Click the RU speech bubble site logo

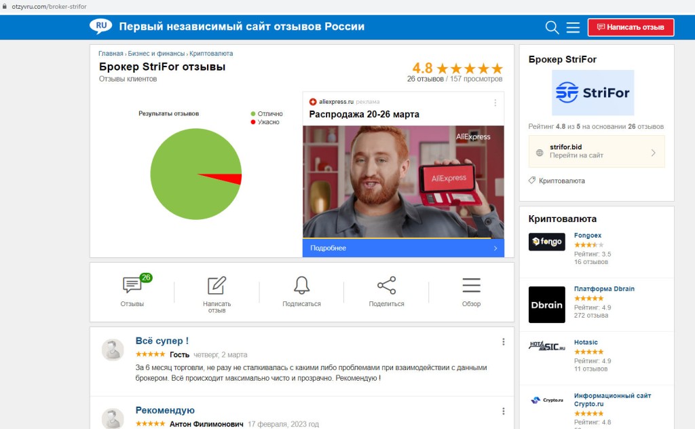(100, 26)
